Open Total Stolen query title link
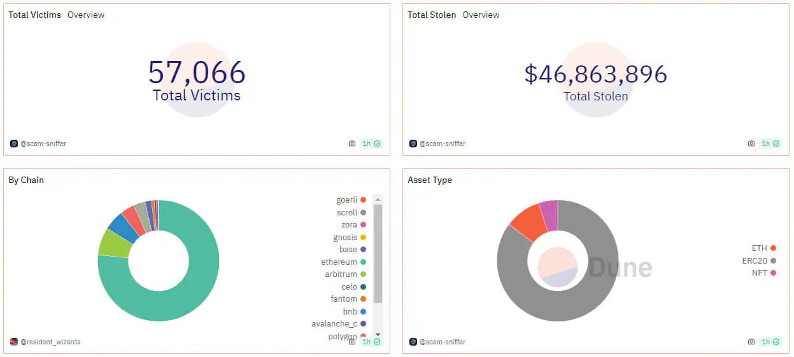 [432, 15]
